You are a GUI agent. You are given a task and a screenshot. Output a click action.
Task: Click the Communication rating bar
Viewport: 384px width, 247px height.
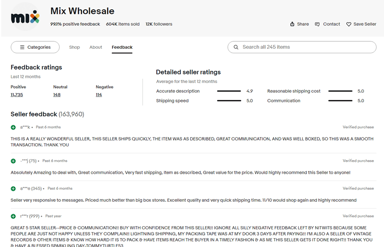click(340, 101)
